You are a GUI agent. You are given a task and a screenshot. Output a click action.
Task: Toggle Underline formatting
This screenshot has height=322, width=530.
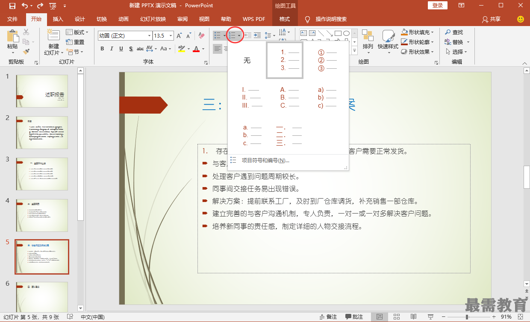[121, 49]
